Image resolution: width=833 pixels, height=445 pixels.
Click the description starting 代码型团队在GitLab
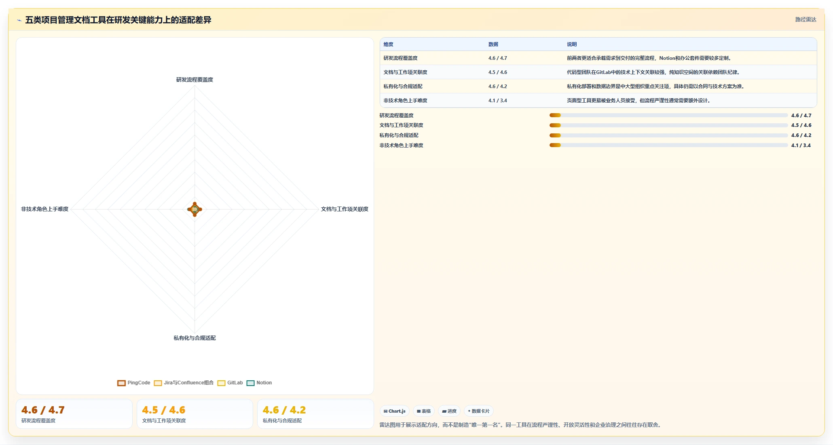[x=654, y=72]
